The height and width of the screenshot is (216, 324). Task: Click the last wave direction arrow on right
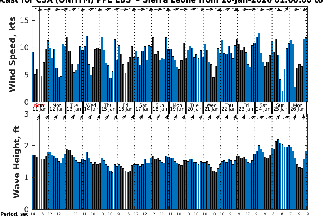[303, 117]
